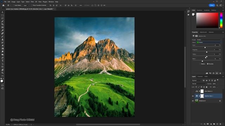Select the Pen tool

2,58
